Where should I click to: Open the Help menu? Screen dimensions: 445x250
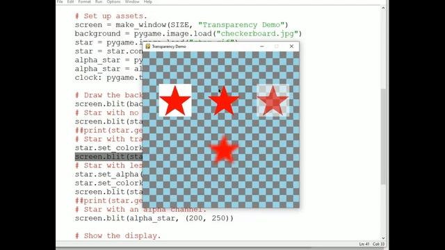tap(147, 1)
